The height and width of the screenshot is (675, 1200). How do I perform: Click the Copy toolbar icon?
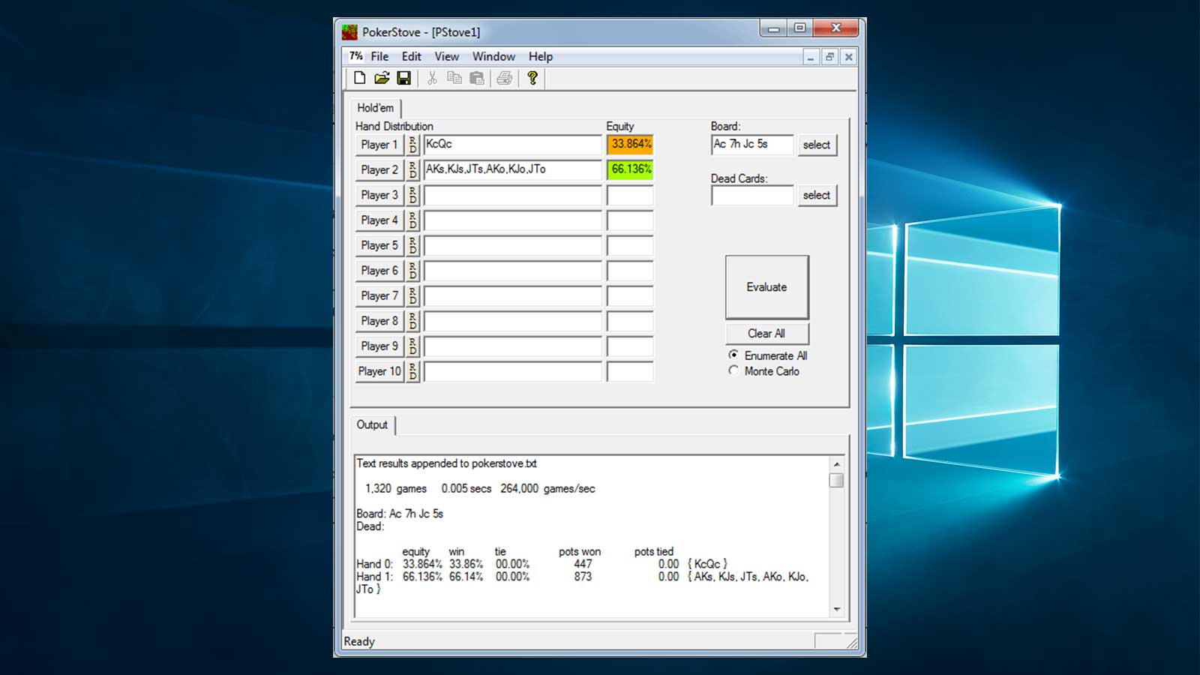click(454, 78)
